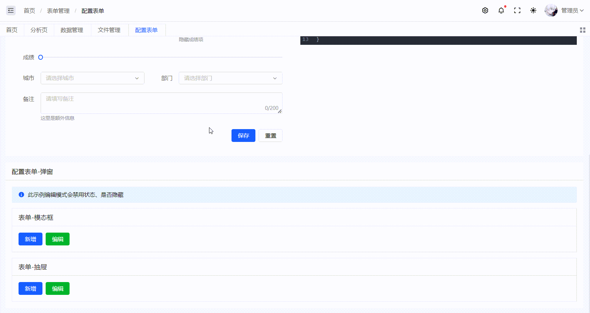Switch to the 文件管理 tab

coord(109,30)
